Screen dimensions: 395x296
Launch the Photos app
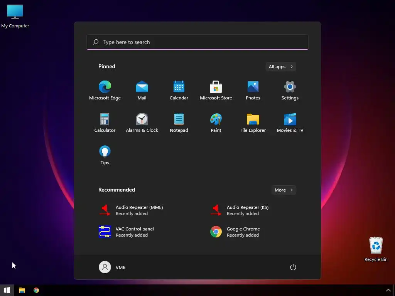253,91
